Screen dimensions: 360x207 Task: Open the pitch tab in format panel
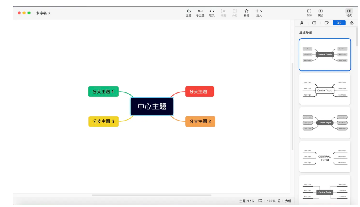click(314, 23)
